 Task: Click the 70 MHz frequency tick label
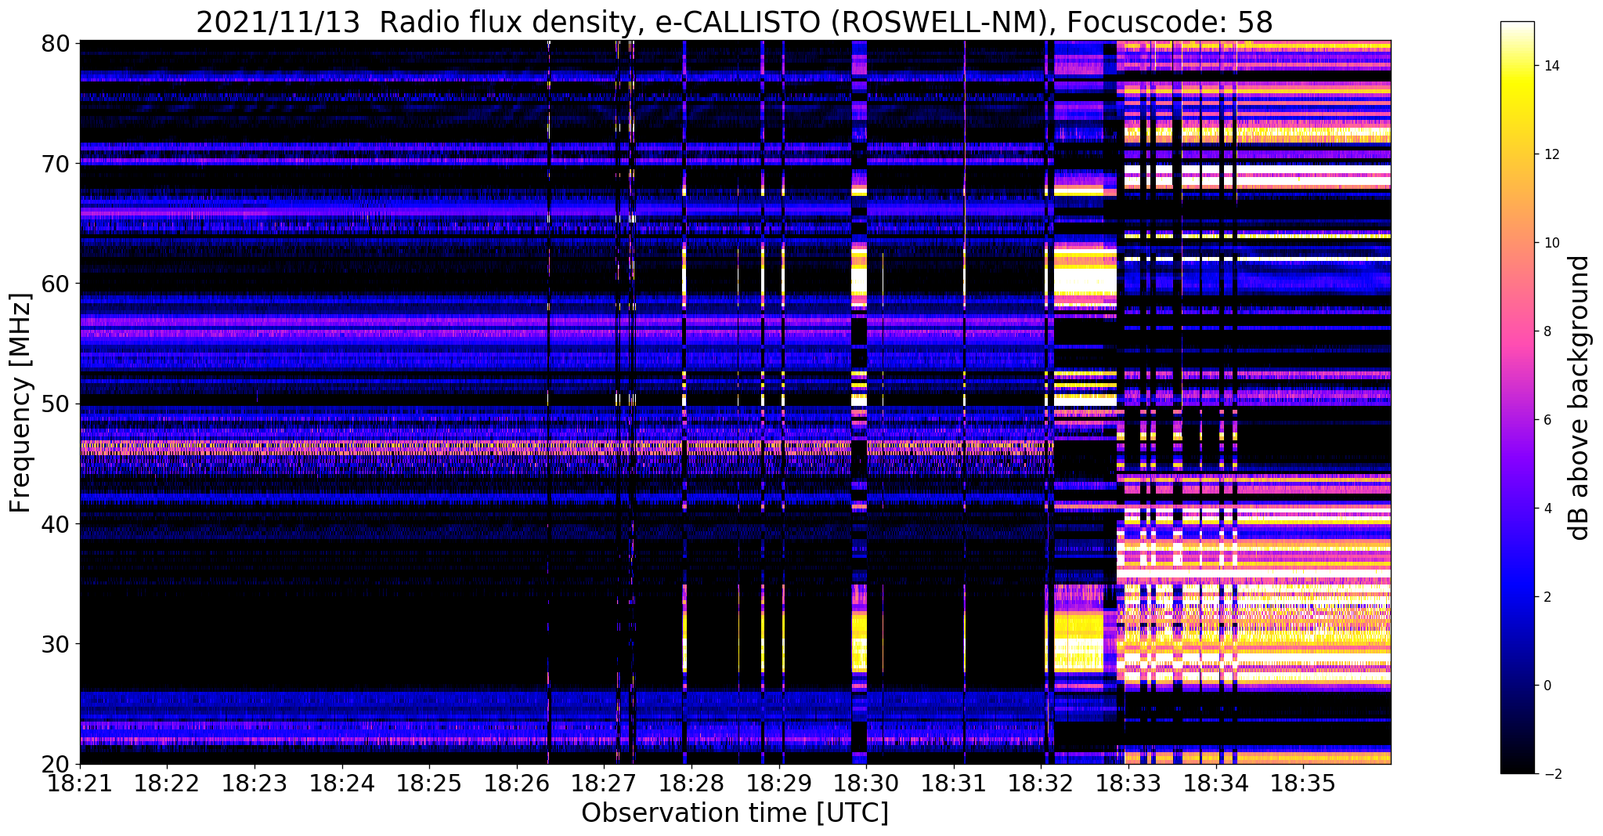(x=55, y=164)
